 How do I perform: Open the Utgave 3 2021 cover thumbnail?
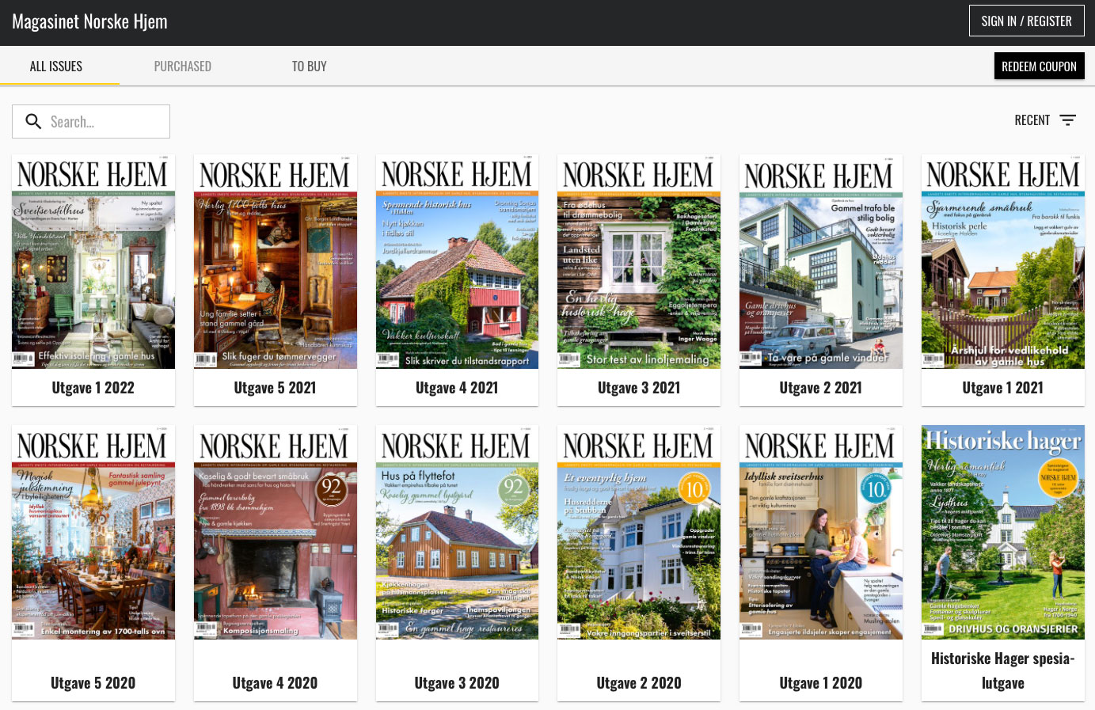(639, 262)
